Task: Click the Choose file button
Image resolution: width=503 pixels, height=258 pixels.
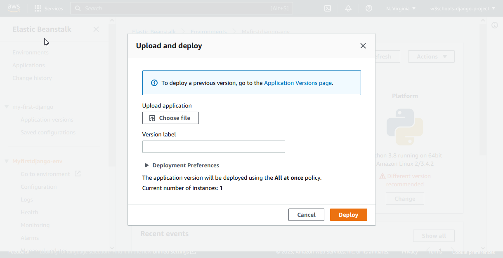Action: click(170, 118)
